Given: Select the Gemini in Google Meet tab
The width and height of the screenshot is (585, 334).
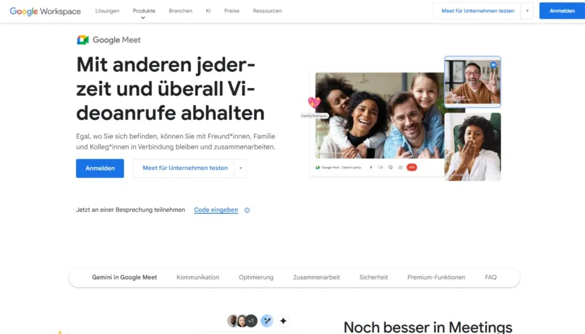Looking at the screenshot, I should point(123,277).
